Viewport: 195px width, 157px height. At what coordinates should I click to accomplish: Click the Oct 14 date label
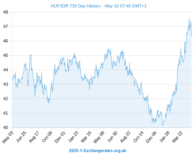138,137
